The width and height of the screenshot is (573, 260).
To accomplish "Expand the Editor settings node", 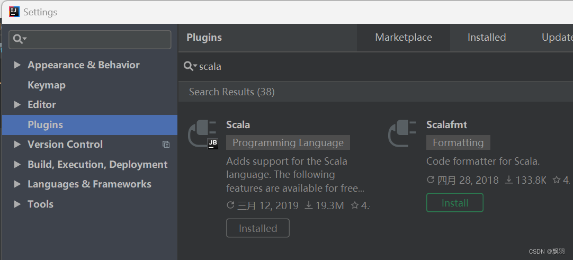I will coord(17,104).
